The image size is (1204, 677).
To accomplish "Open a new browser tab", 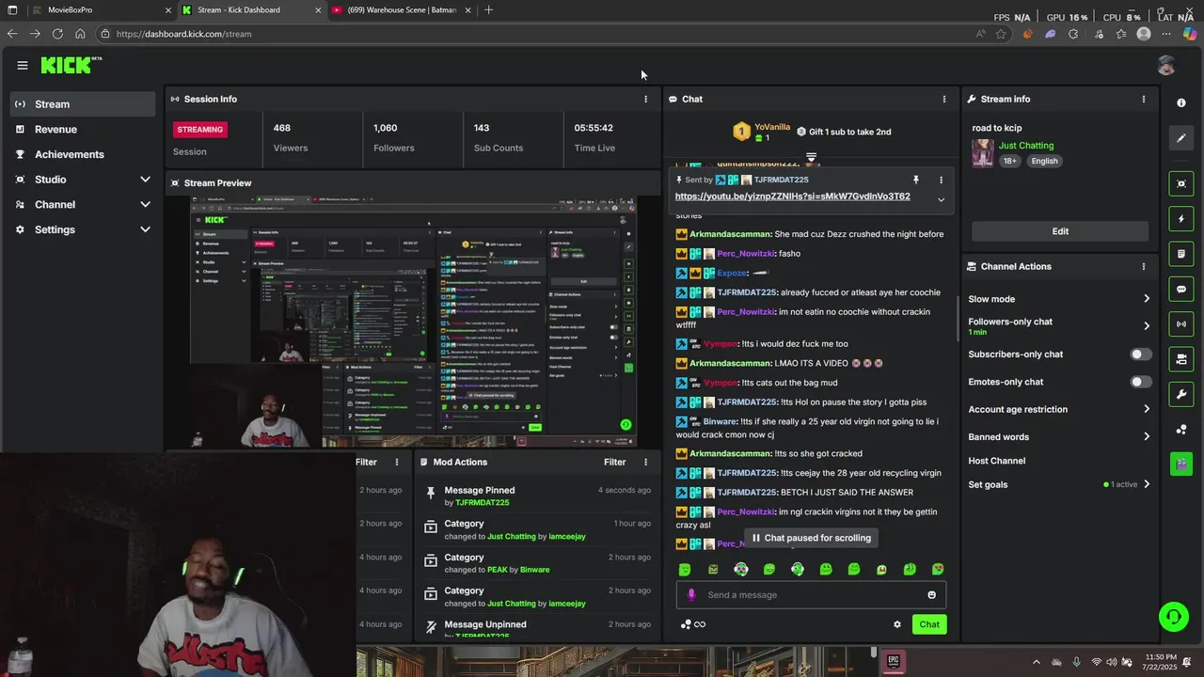I will pos(488,10).
